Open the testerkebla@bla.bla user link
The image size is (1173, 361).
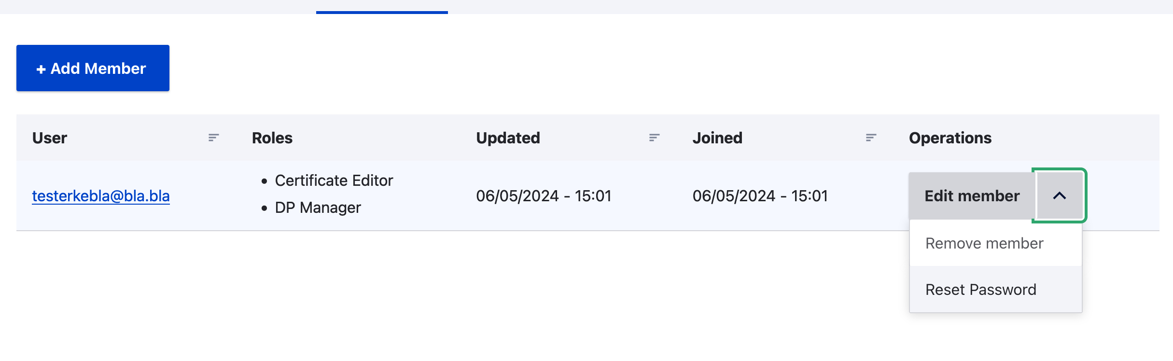pyautogui.click(x=101, y=196)
